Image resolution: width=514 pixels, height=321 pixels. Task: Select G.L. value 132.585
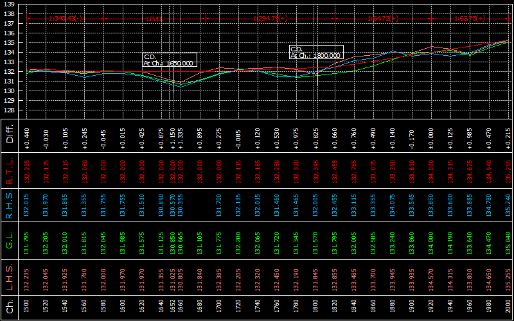(x=373, y=243)
